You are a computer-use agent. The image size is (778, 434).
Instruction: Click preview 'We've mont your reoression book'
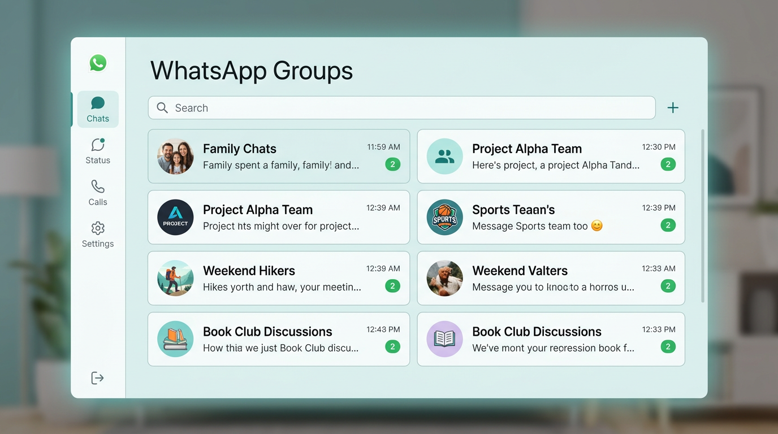[x=553, y=348]
